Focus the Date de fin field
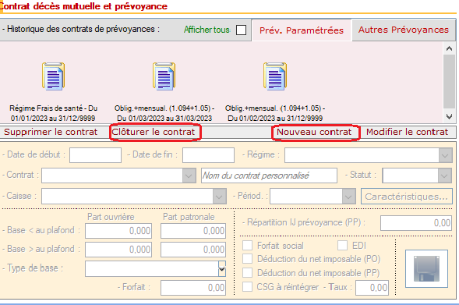The image size is (459, 305). (x=208, y=155)
